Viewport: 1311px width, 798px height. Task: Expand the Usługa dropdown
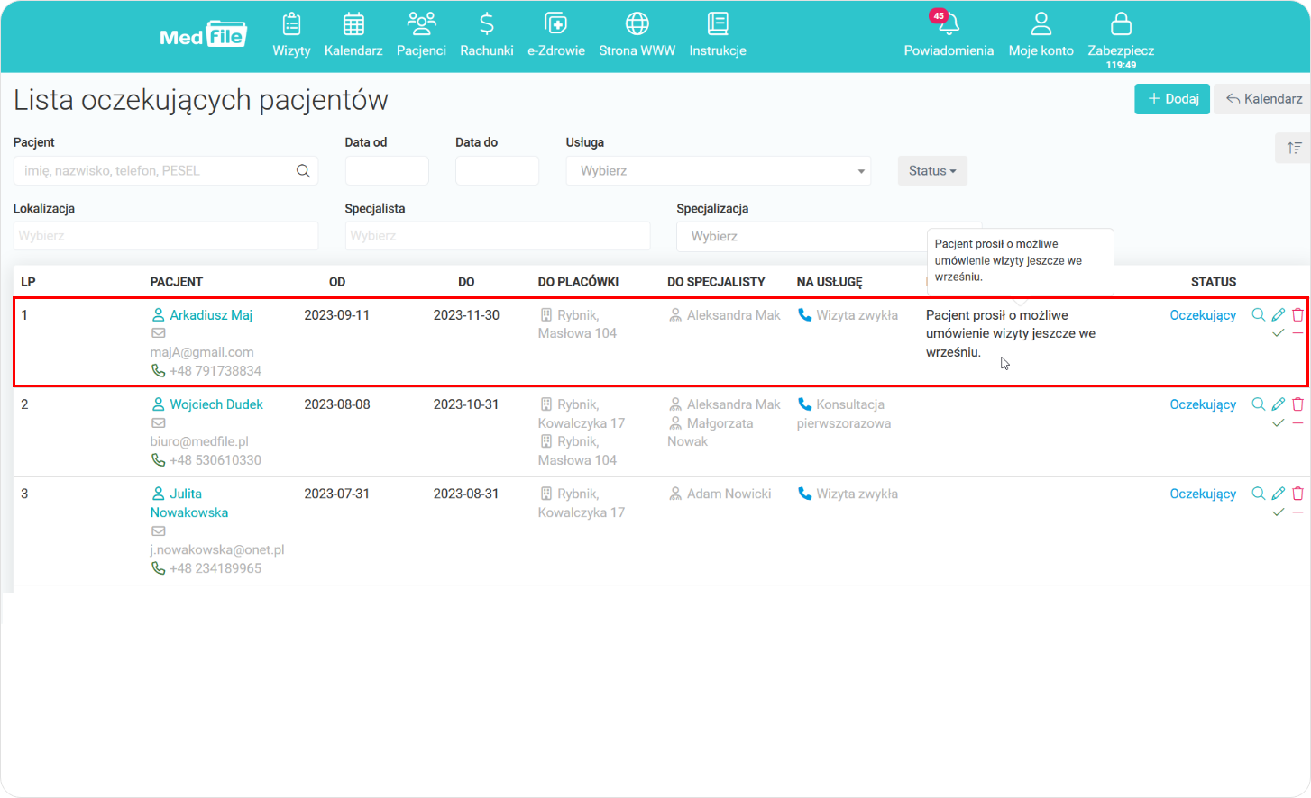pyautogui.click(x=719, y=171)
